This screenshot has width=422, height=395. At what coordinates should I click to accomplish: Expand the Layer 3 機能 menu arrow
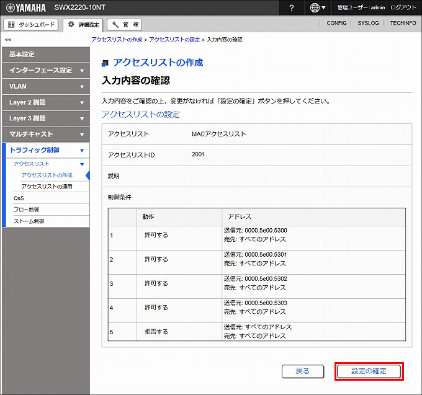click(82, 118)
